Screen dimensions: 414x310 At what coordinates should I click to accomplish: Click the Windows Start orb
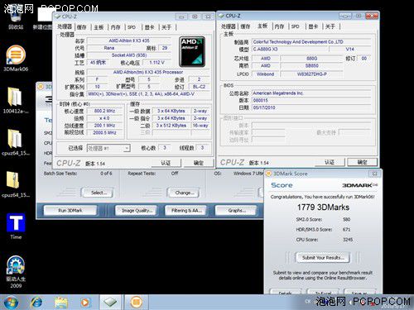(12, 303)
